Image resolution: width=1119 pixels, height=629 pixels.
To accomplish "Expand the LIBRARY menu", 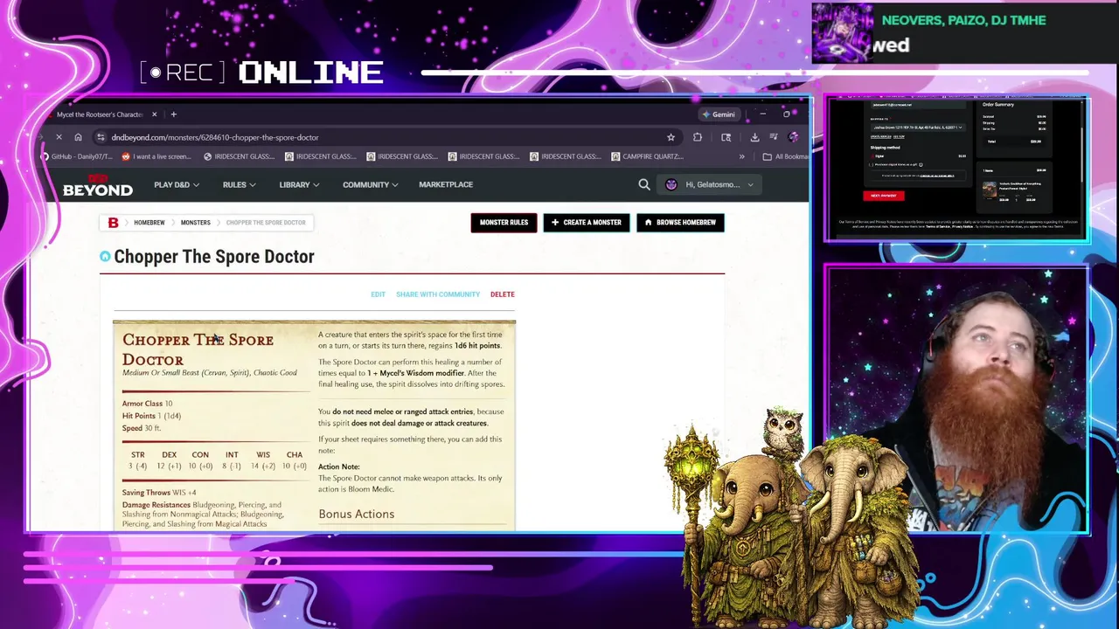I will coord(299,184).
